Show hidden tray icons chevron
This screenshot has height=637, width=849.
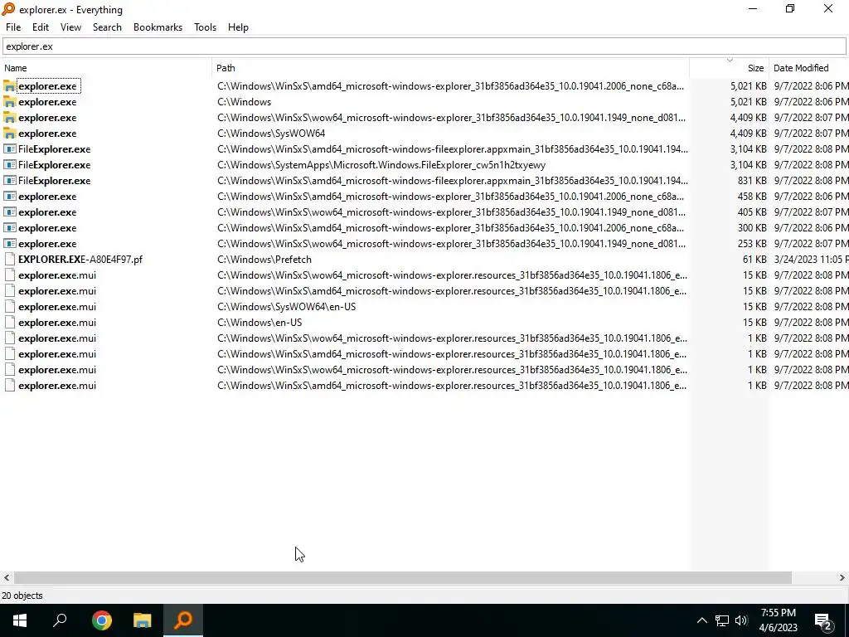click(701, 620)
